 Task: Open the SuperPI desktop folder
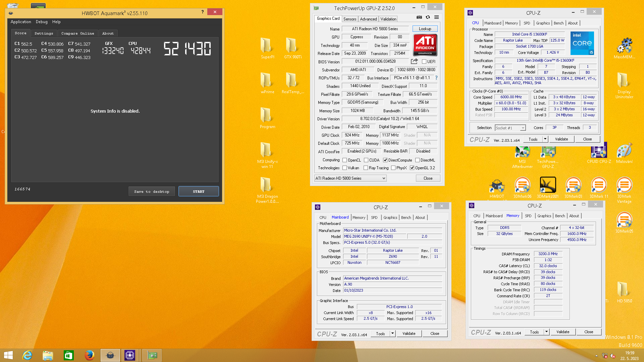click(267, 48)
